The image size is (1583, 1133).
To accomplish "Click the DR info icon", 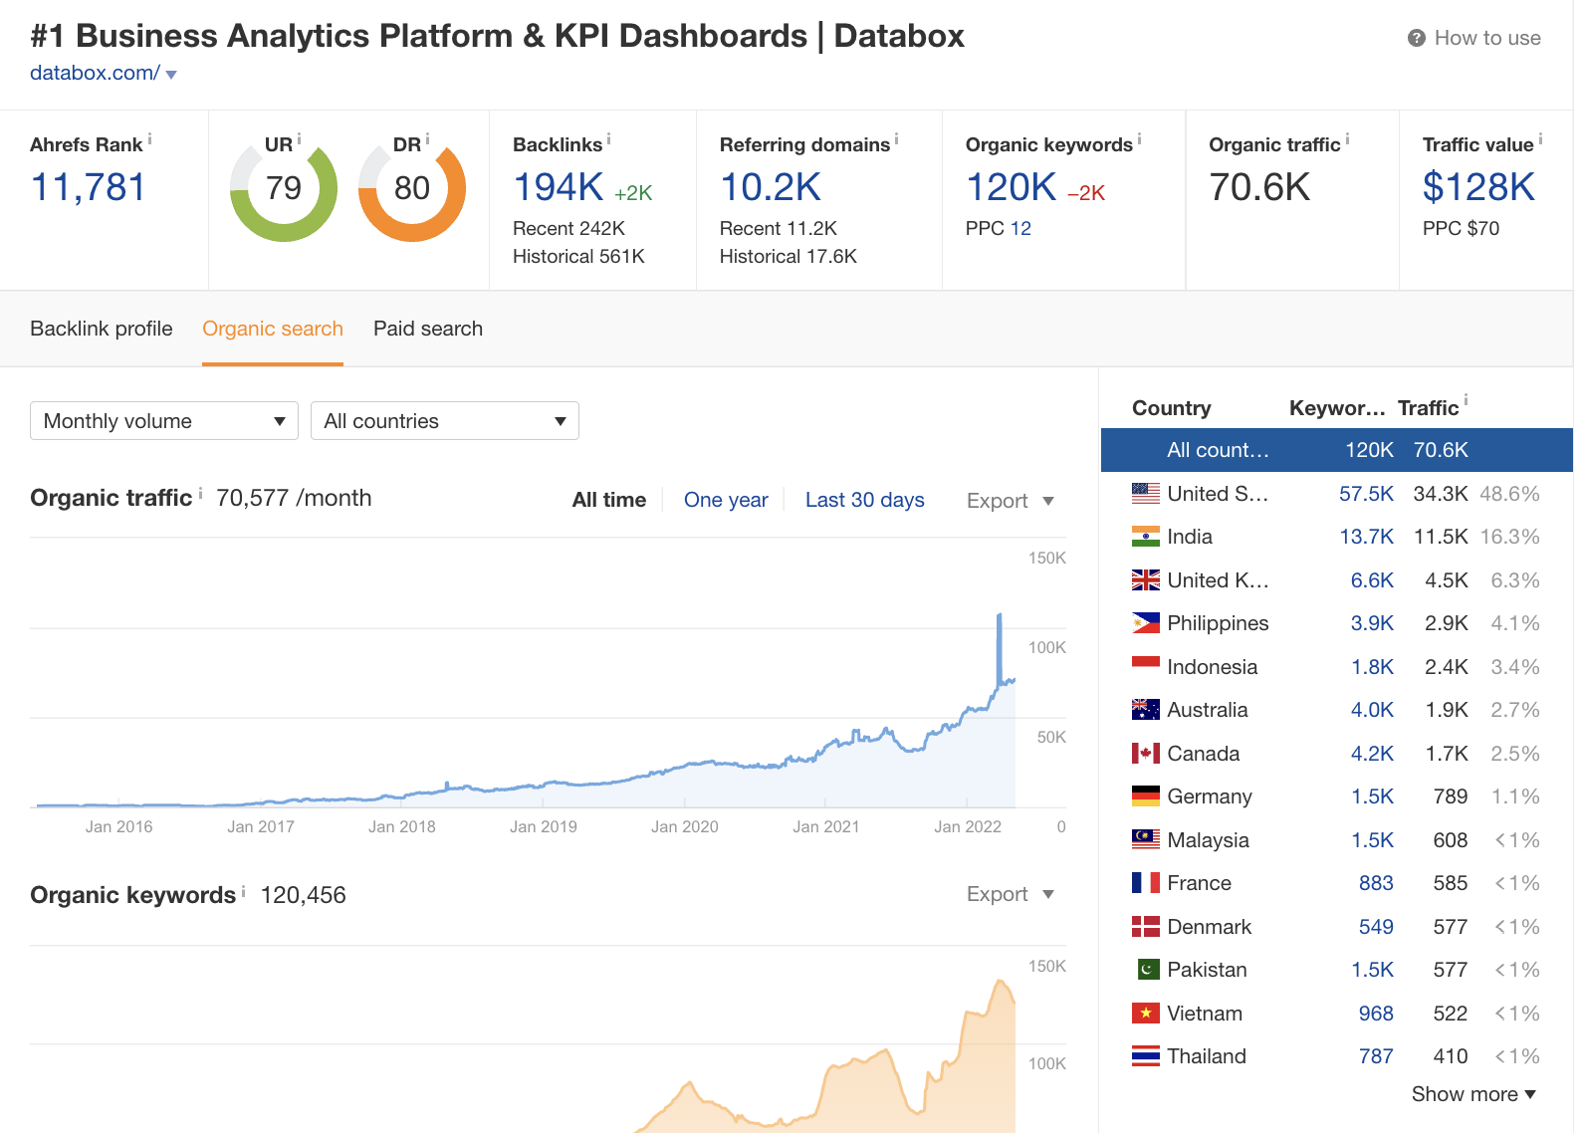I will 427,139.
